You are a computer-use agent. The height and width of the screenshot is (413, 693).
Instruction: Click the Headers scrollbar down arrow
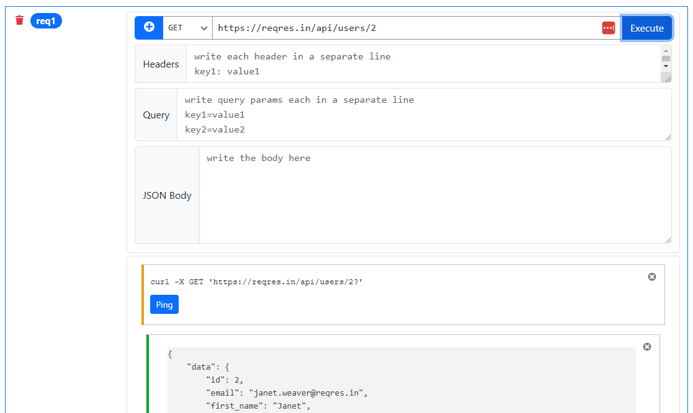point(666,66)
